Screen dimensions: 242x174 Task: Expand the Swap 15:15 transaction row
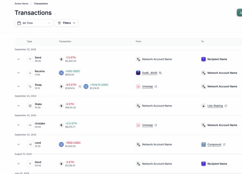(x=18, y=87)
